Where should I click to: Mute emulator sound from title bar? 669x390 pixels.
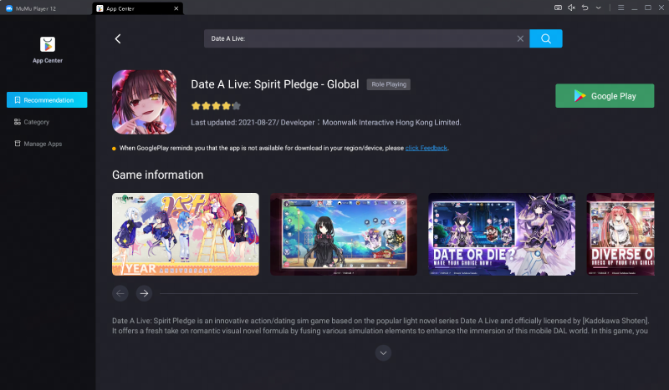coord(571,8)
